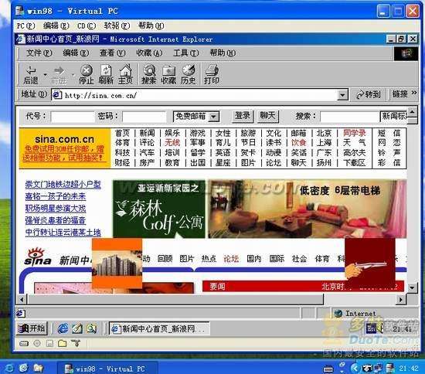Open the IE 工具(T) menu
Viewport: 425px width, 374px height.
pos(186,53)
